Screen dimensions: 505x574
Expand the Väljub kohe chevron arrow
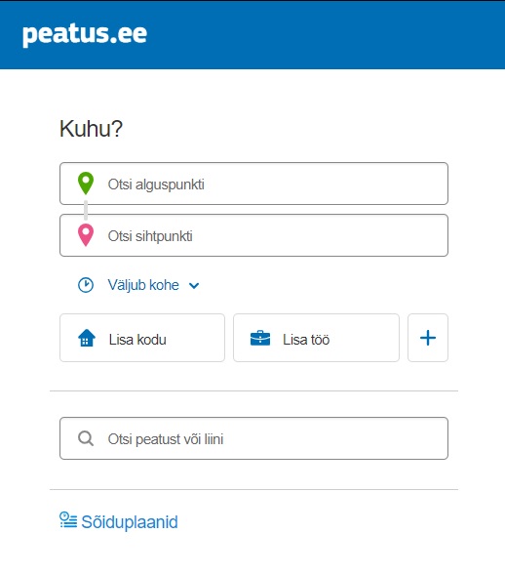click(x=194, y=285)
